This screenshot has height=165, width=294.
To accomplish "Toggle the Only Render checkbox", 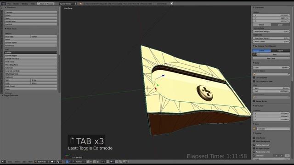I will point(254,138).
